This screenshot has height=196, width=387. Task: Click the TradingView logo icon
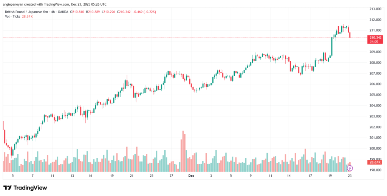[7, 188]
